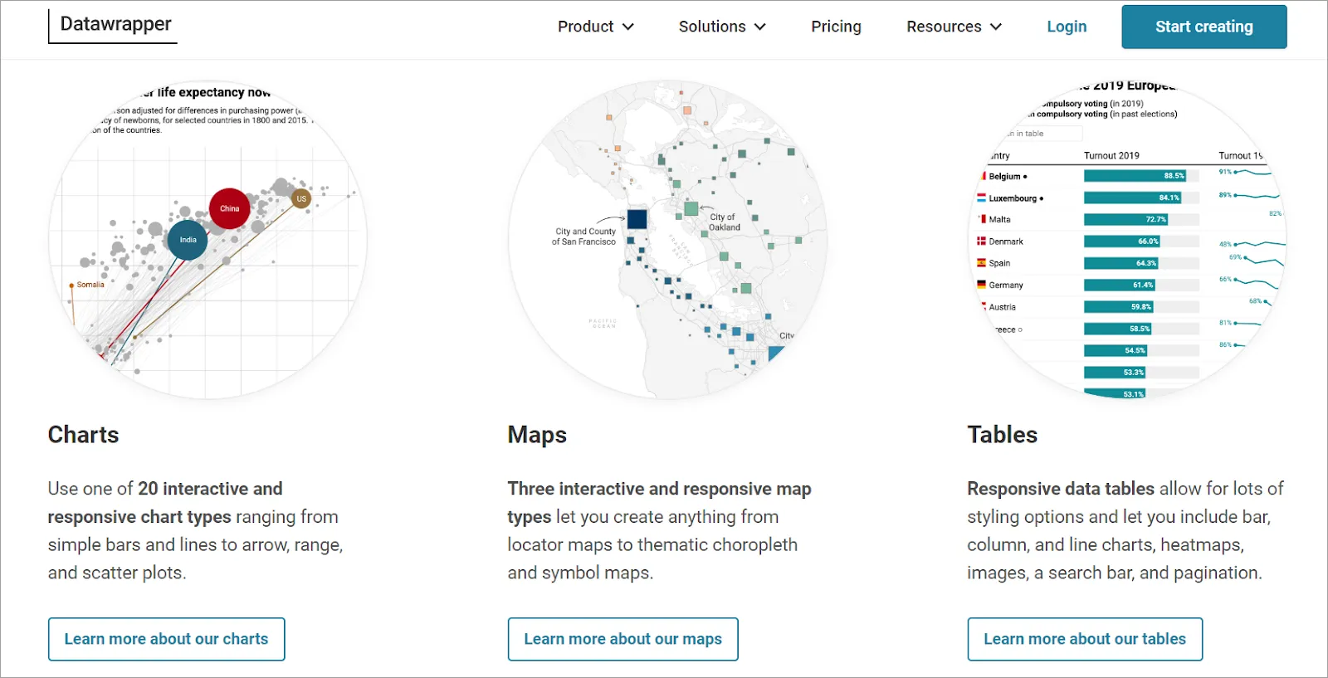This screenshot has height=678, width=1328.
Task: Click the Spain flag icon in table
Action: click(x=981, y=262)
